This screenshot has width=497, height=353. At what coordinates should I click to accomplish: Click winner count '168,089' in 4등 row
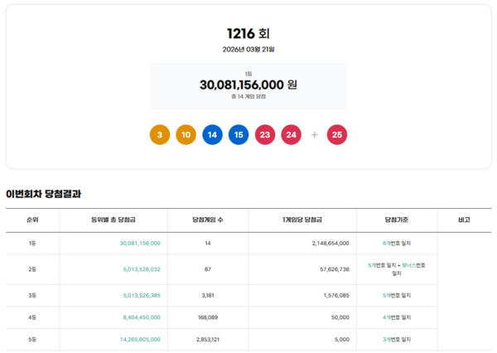pos(208,317)
